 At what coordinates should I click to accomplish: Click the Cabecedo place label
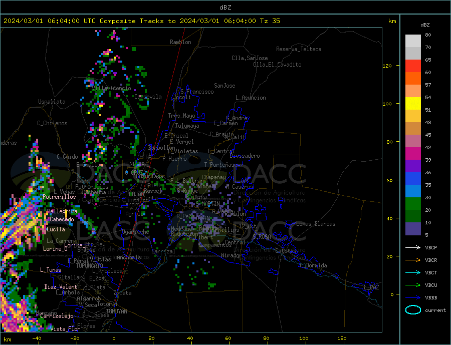62,219
